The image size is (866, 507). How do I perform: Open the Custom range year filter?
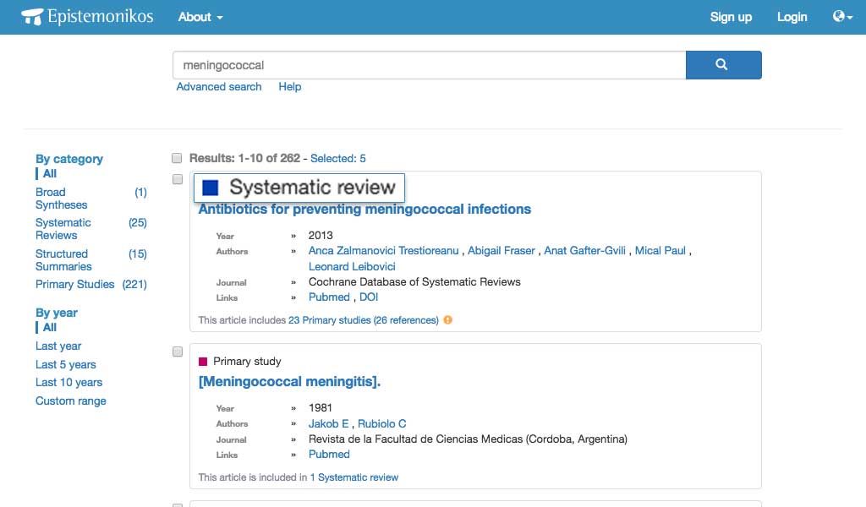71,401
